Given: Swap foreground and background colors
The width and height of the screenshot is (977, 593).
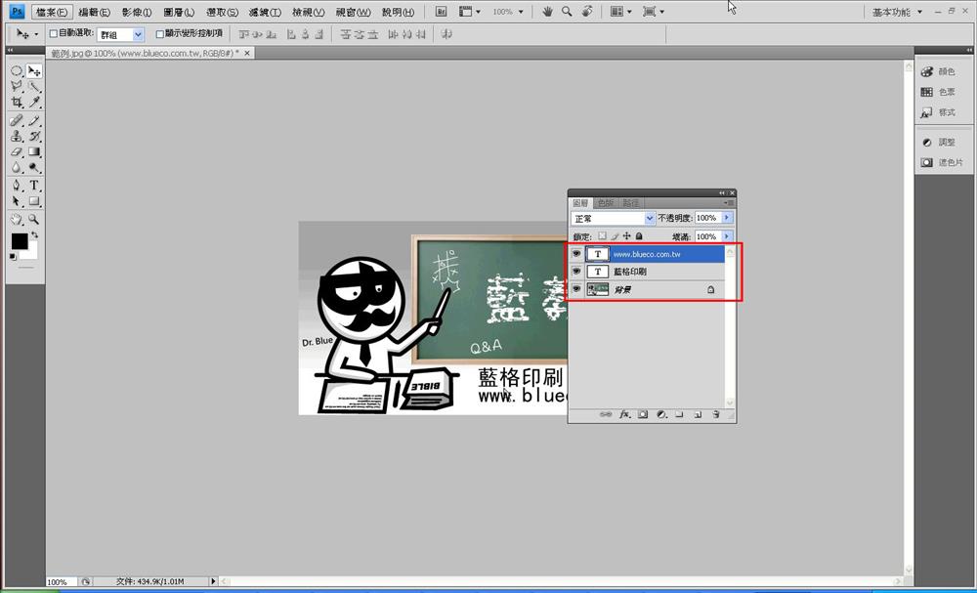Looking at the screenshot, I should [35, 234].
